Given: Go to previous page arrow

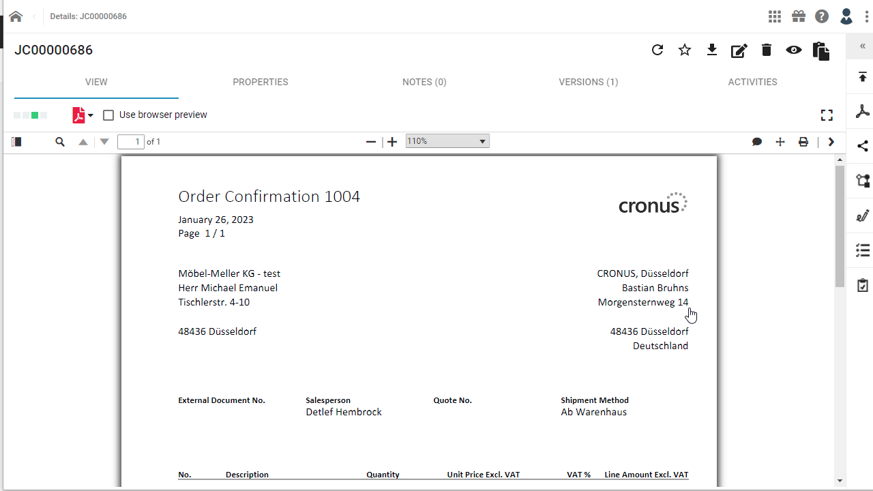Looking at the screenshot, I should [83, 142].
